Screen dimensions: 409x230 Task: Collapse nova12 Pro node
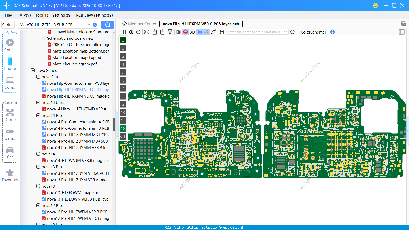point(38,206)
